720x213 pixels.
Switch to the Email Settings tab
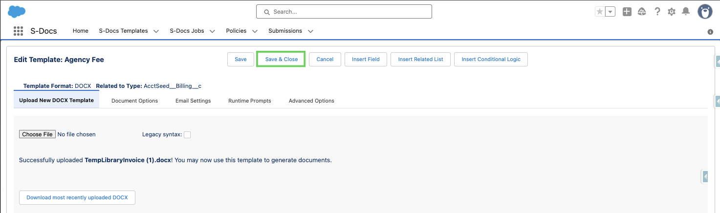193,101
